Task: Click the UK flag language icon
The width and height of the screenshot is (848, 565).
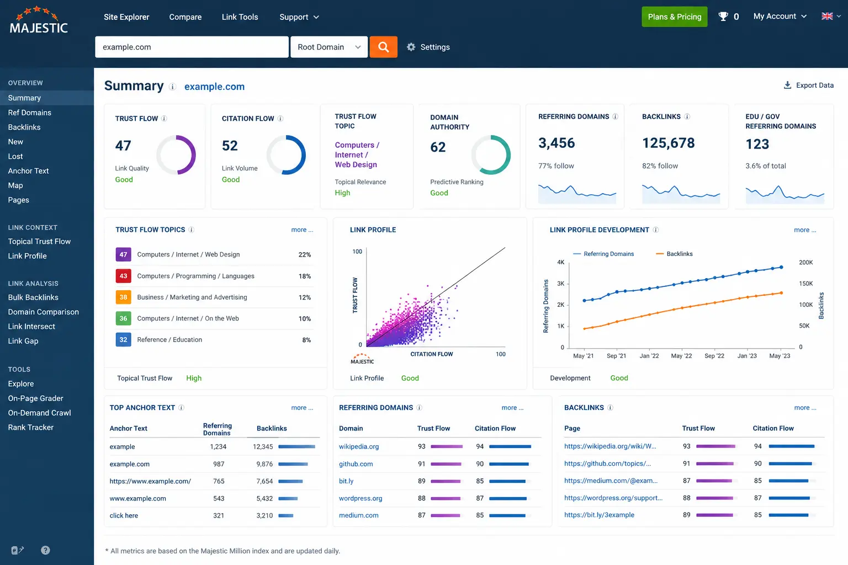Action: pos(827,17)
